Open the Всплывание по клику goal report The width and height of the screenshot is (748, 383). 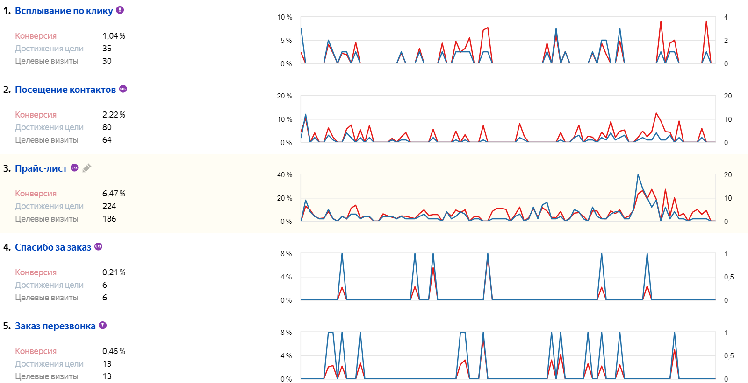(x=64, y=11)
